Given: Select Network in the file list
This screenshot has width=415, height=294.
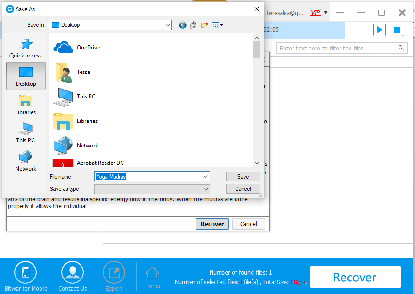Looking at the screenshot, I should (76, 146).
